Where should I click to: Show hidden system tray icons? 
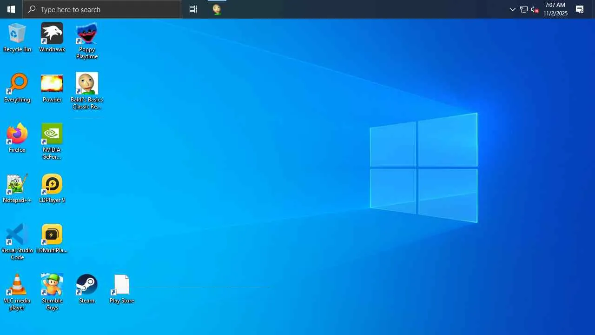pos(513,9)
